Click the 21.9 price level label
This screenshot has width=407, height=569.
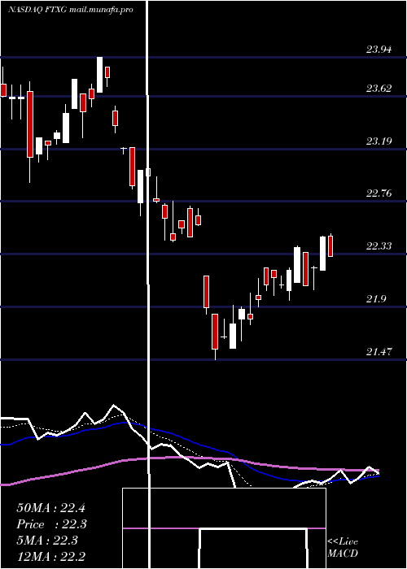coord(376,299)
